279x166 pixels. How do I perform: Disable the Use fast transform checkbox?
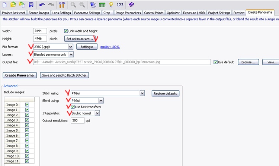pyautogui.click(x=73, y=107)
